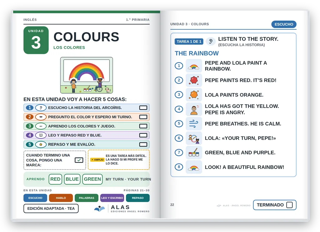Click the text My turn · Your turn
Viewport: 320px width, 232px height.
pos(128,179)
